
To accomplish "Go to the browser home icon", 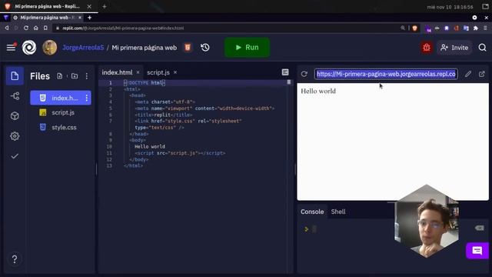I will click(x=36, y=28).
